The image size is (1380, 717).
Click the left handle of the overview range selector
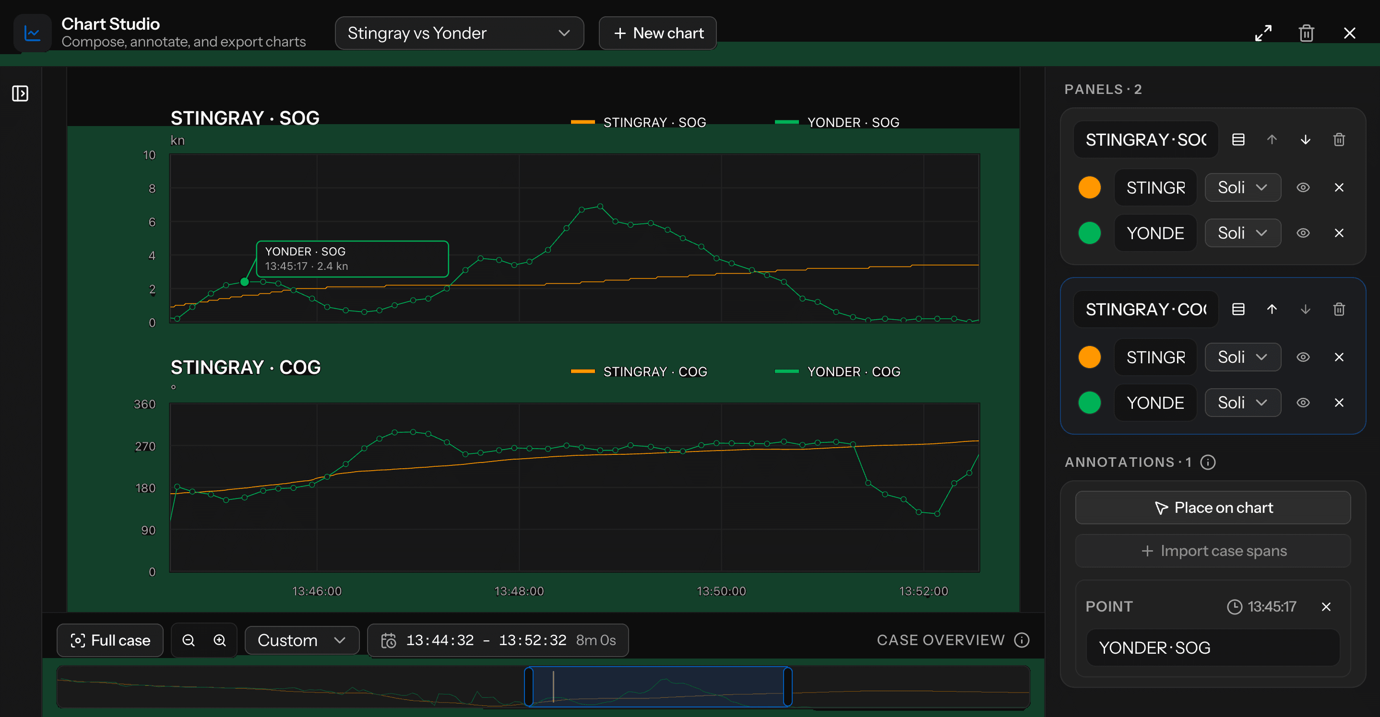[529, 687]
